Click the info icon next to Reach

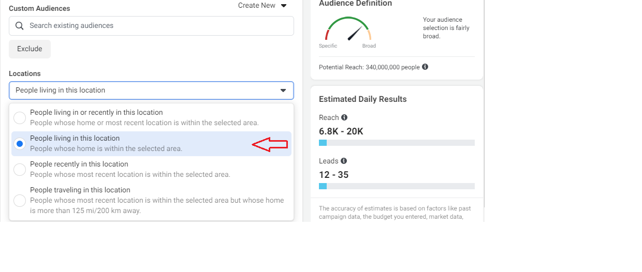point(344,117)
